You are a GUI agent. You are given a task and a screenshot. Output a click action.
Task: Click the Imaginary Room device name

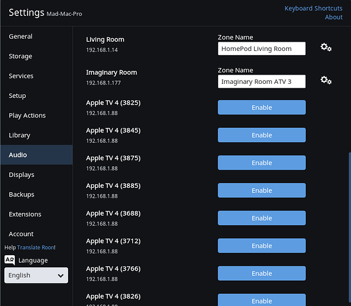(x=111, y=72)
